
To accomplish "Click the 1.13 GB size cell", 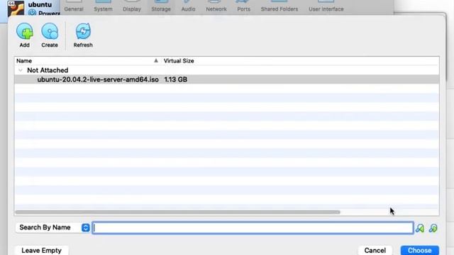I will tap(175, 79).
